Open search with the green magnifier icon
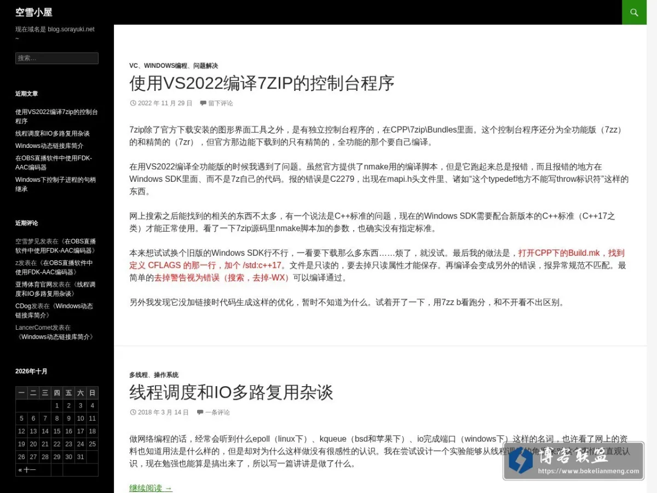Image resolution: width=657 pixels, height=493 pixels. click(x=634, y=12)
